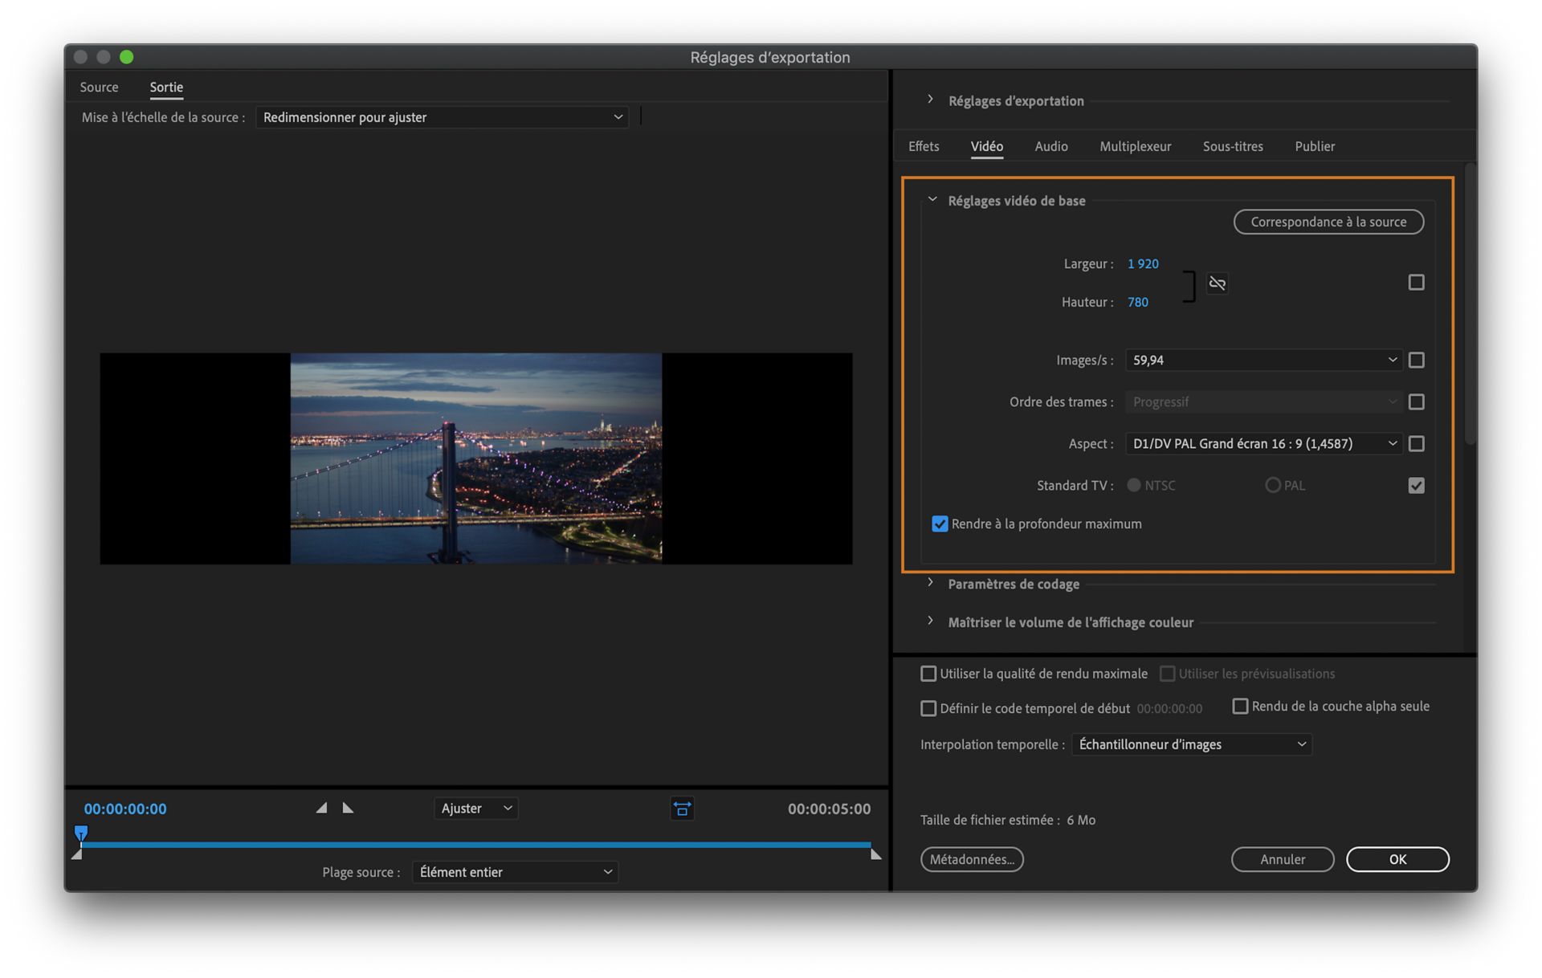Click the blue playhead marker
Image resolution: width=1542 pixels, height=978 pixels.
[x=81, y=833]
